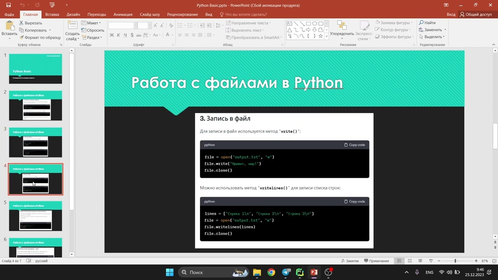Toggle underline Ч formatting
Image resolution: width=498 pixels, height=280 pixels.
pos(125,35)
